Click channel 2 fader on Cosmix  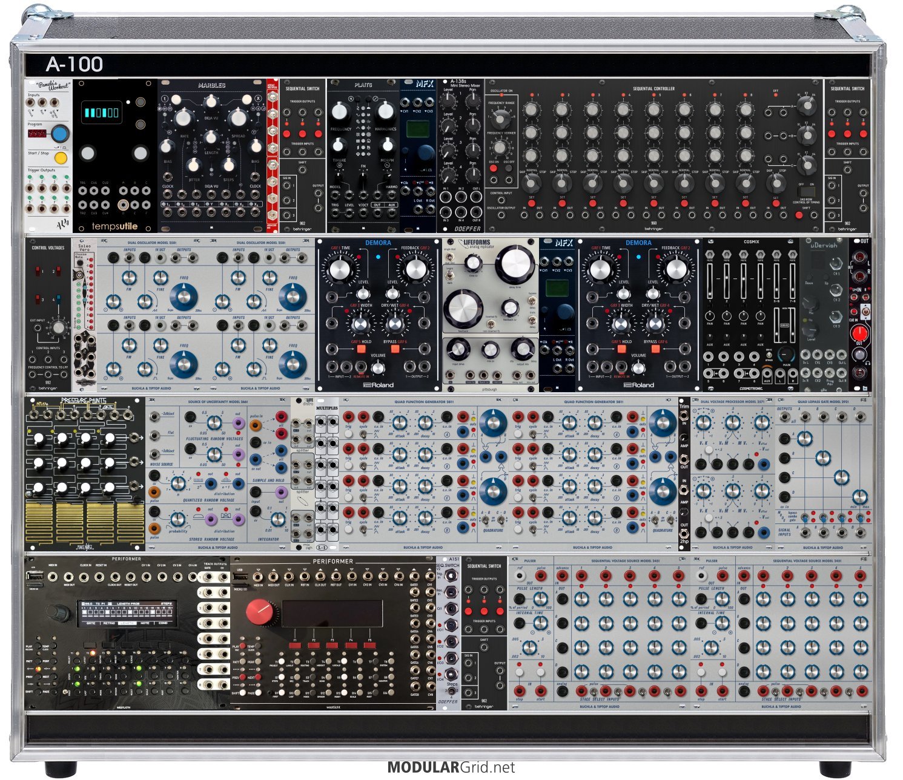tap(727, 283)
